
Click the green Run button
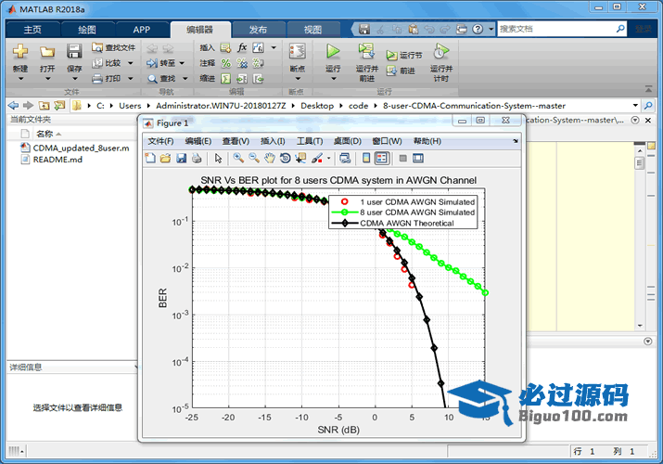tap(333, 51)
